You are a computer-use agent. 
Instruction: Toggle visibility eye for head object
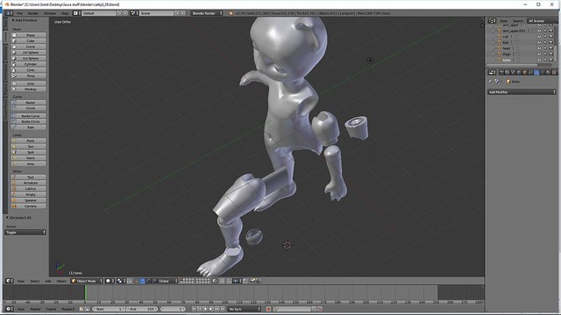pyautogui.click(x=539, y=48)
